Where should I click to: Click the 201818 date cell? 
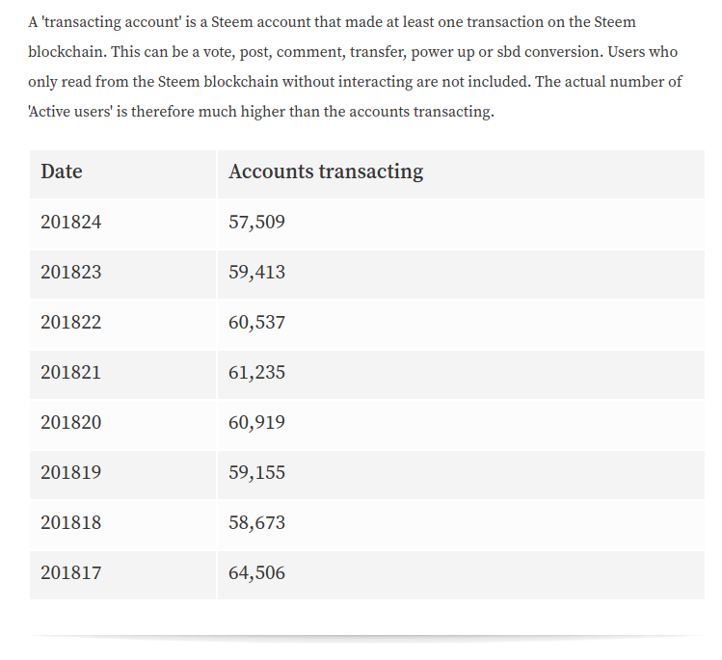point(123,525)
